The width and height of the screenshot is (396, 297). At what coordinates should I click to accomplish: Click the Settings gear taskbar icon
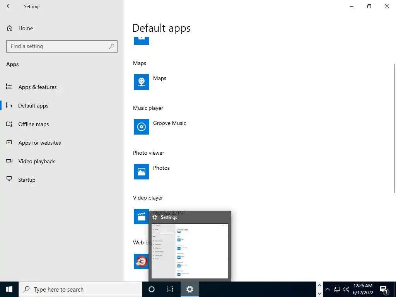[x=189, y=289]
